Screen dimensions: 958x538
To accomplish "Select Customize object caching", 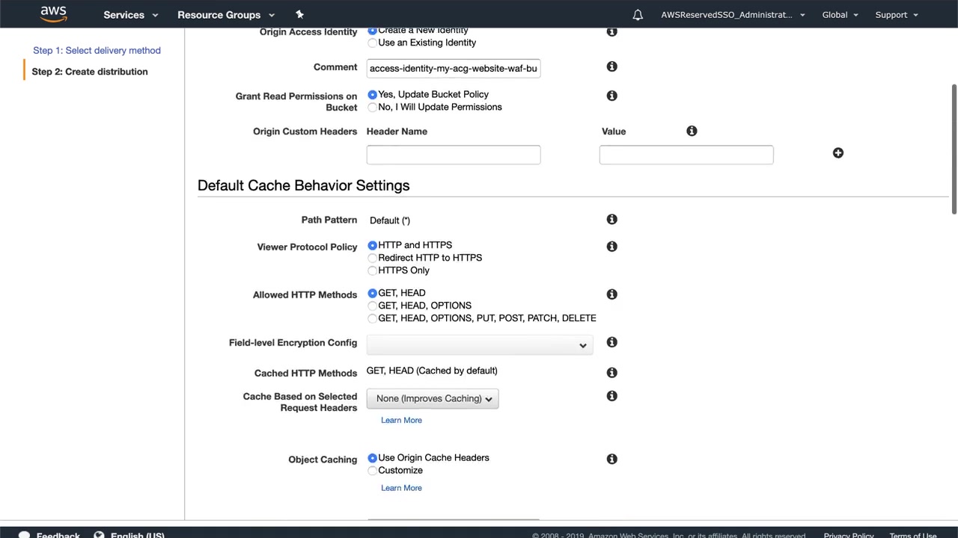I will tap(373, 471).
